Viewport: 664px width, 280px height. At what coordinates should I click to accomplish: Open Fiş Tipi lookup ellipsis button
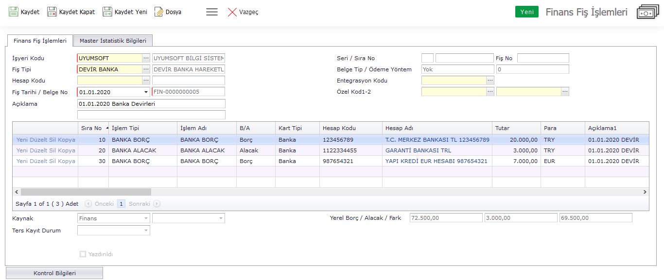(146, 69)
